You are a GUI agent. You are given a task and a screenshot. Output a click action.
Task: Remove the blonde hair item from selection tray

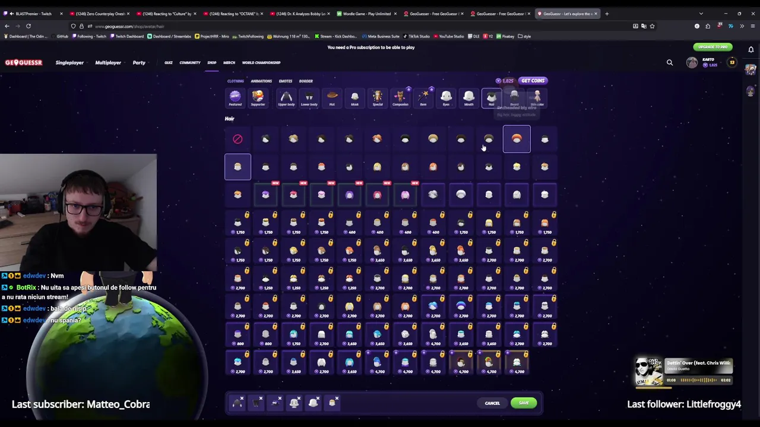pos(337,399)
